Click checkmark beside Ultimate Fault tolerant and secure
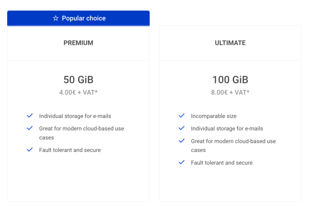Screen dimensions: 311x208 pos(182,162)
